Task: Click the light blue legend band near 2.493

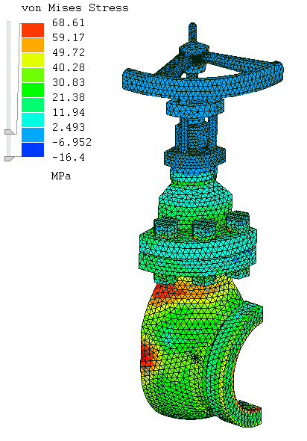Action: 33,135
